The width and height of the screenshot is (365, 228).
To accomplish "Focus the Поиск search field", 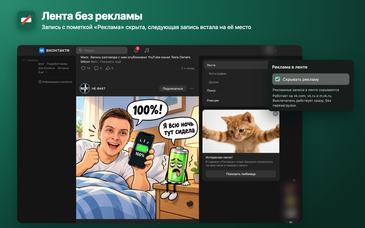I will coord(102,50).
